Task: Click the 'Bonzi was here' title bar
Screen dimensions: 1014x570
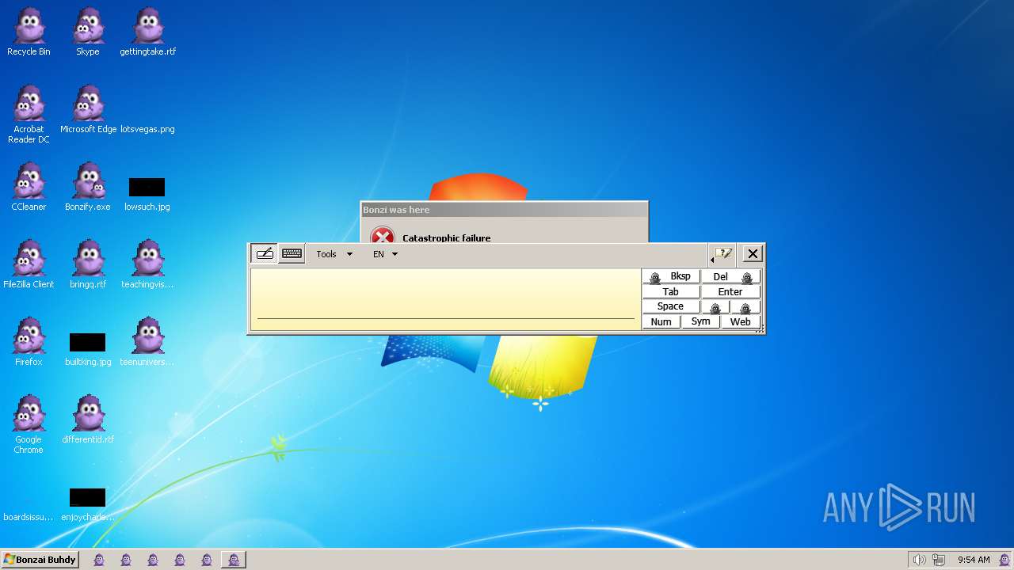Action: coord(504,210)
